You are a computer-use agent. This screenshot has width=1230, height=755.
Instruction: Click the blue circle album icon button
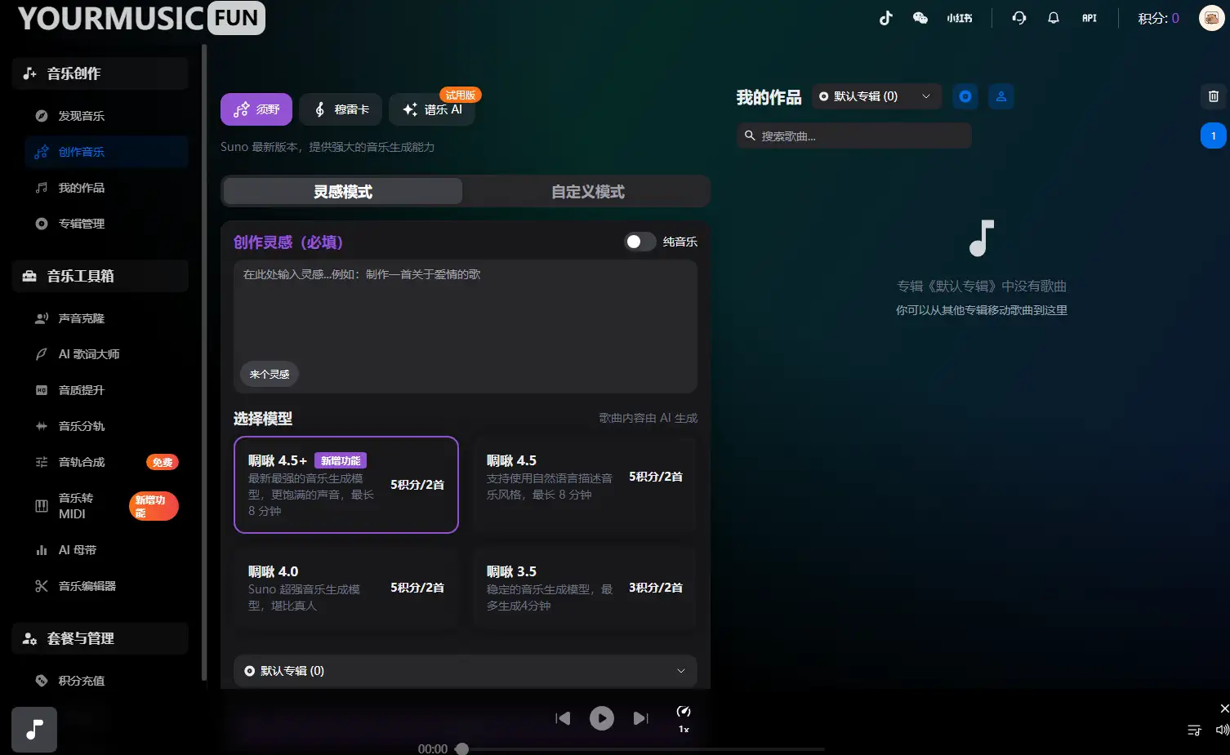point(965,96)
